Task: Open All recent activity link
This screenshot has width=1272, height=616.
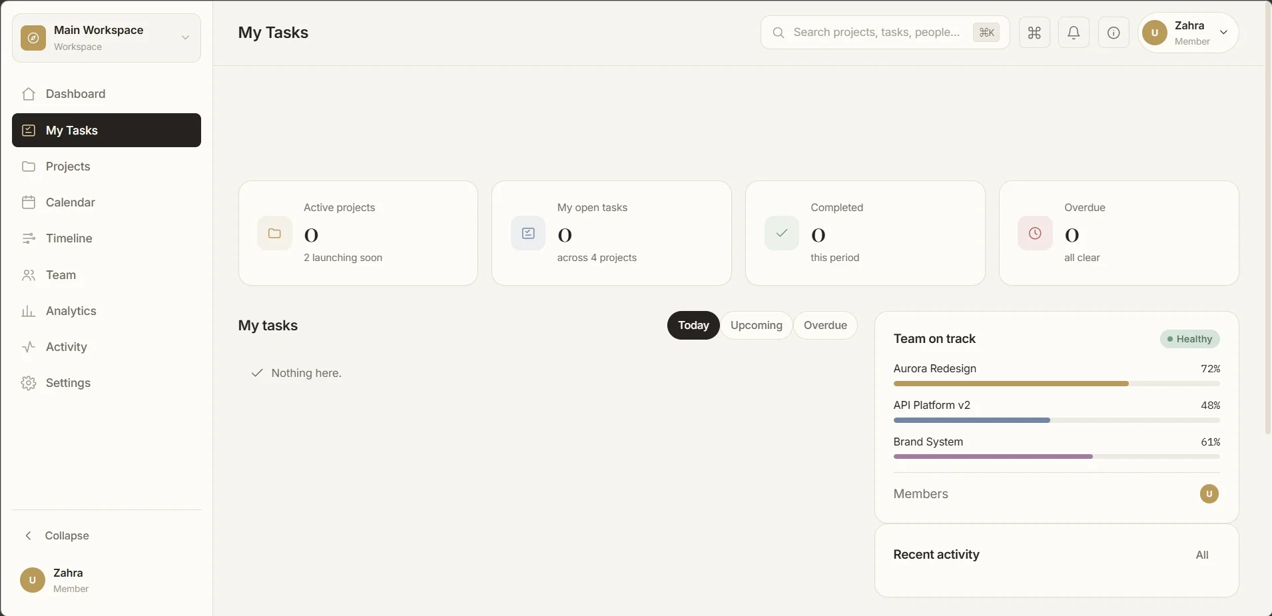Action: [x=1202, y=555]
